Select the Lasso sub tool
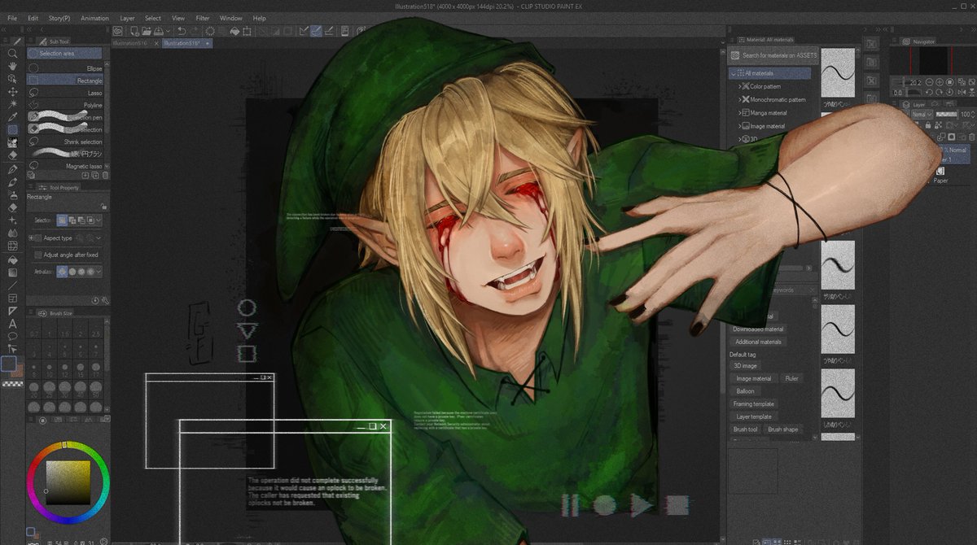The width and height of the screenshot is (977, 545). click(x=66, y=93)
